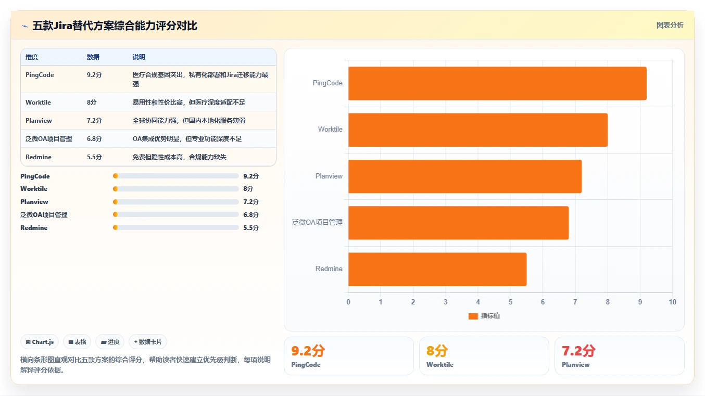Image resolution: width=705 pixels, height=396 pixels.
Task: Toggle the 指标值 legend swatch
Action: click(x=473, y=316)
